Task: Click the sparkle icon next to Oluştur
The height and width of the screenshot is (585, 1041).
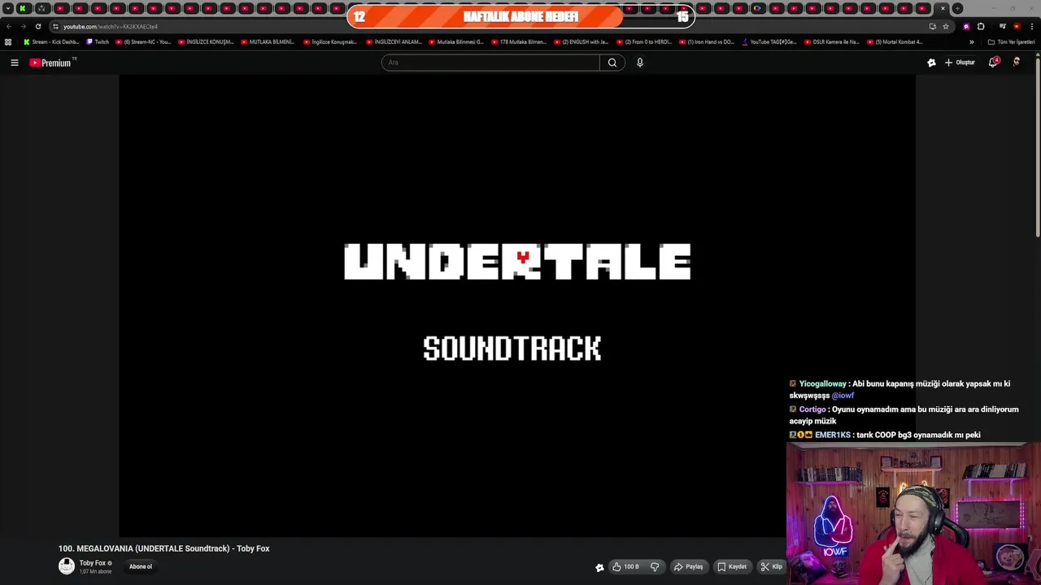Action: click(x=931, y=63)
